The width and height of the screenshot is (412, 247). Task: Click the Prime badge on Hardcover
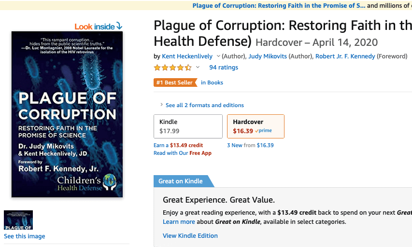[x=264, y=131]
